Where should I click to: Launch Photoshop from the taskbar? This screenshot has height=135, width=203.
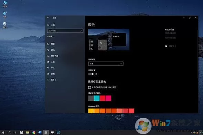pos(58,132)
